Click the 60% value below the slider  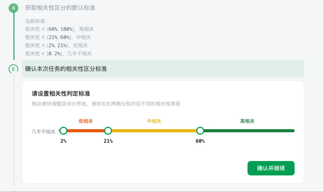(200, 141)
